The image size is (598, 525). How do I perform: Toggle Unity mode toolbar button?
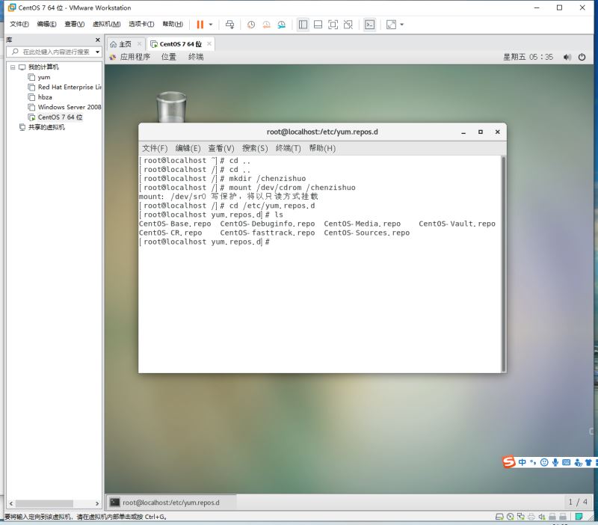tap(348, 25)
